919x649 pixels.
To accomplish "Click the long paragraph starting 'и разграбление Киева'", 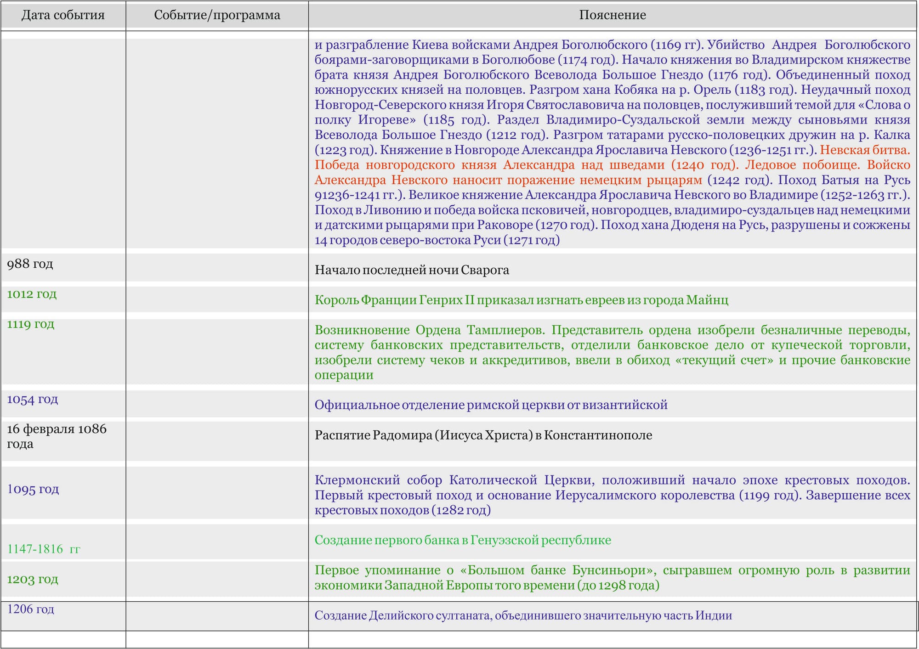I will point(612,142).
